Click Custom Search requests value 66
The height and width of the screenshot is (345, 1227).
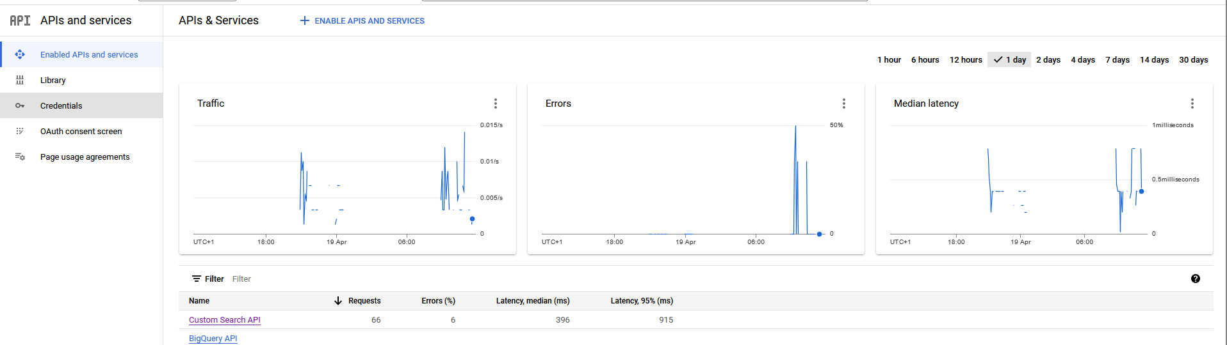click(x=376, y=319)
